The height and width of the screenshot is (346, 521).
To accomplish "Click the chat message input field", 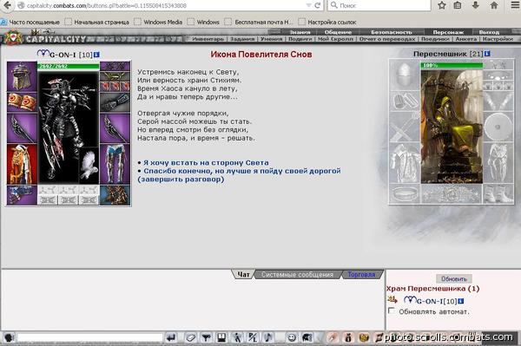I will [x=89, y=338].
